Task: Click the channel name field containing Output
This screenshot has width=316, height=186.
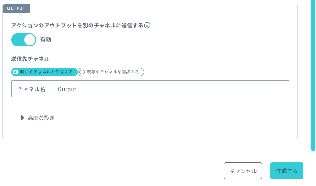Action: [170, 89]
